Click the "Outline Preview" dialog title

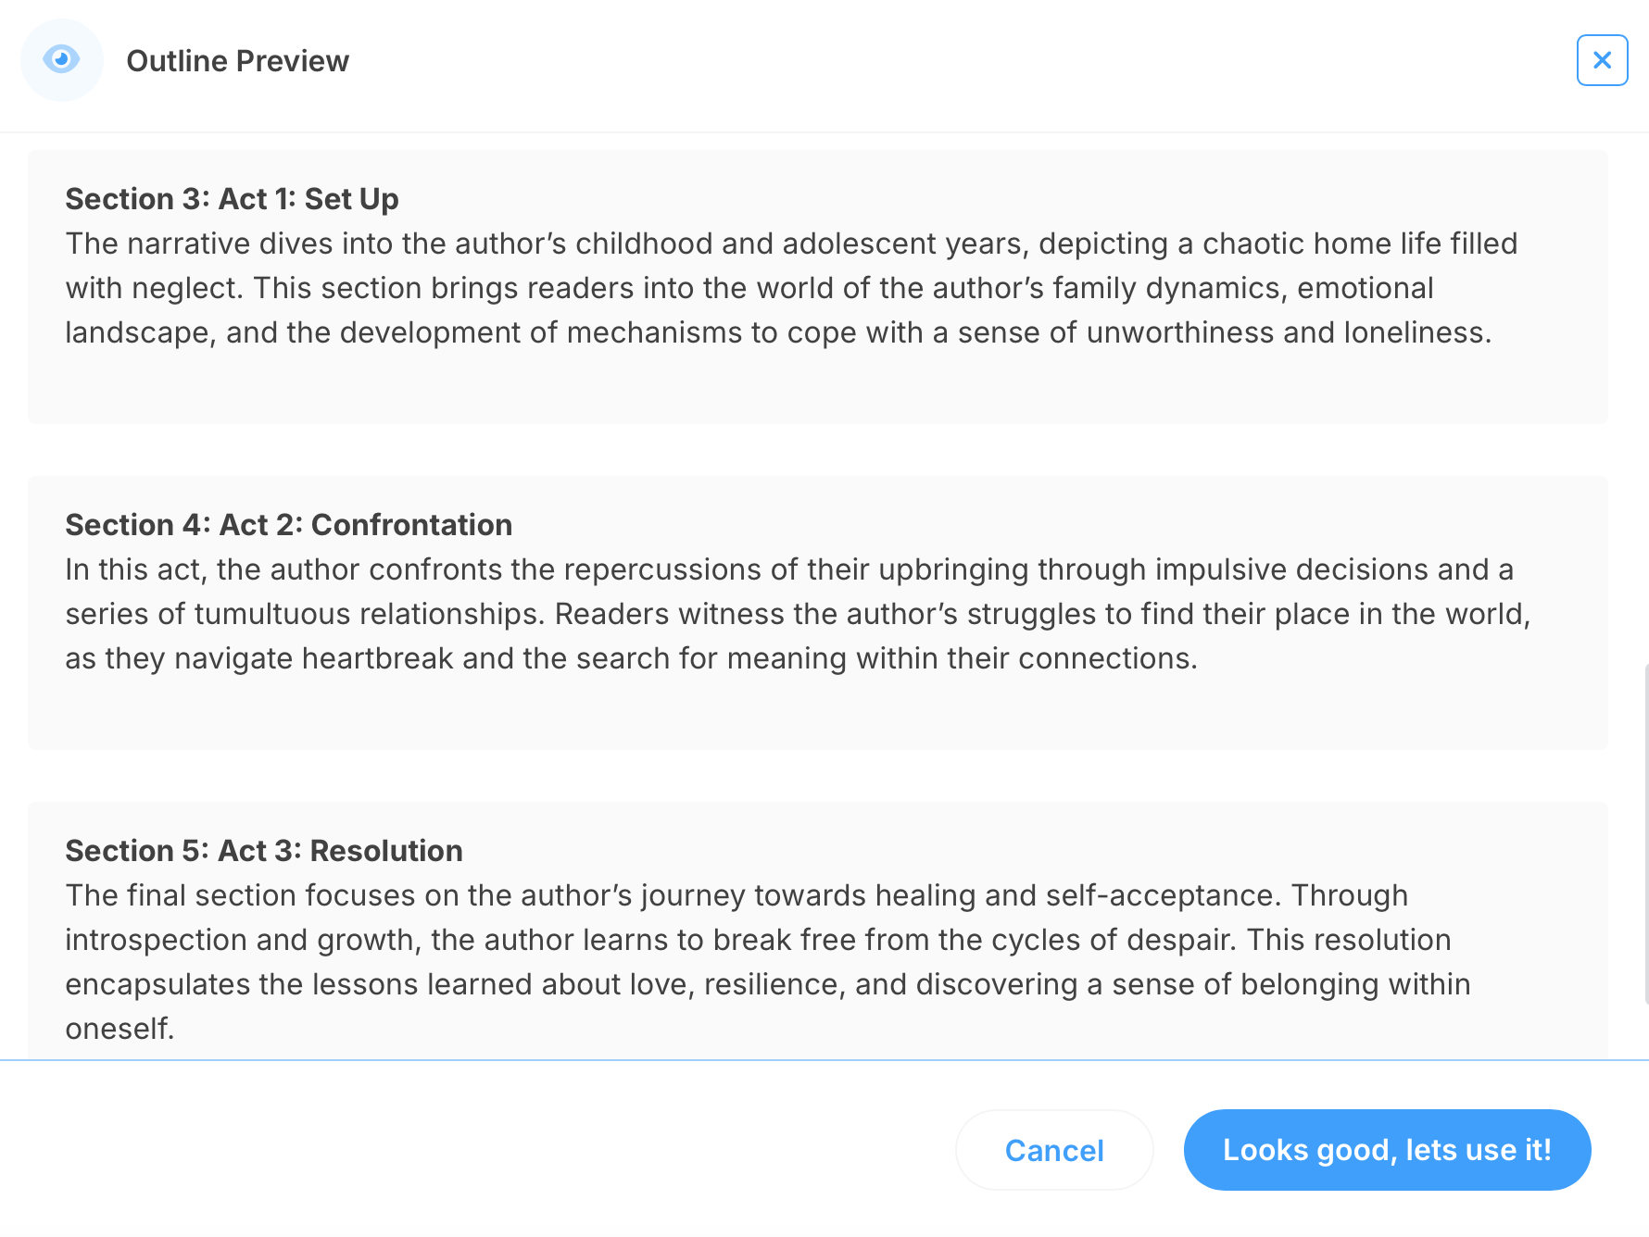(x=237, y=61)
